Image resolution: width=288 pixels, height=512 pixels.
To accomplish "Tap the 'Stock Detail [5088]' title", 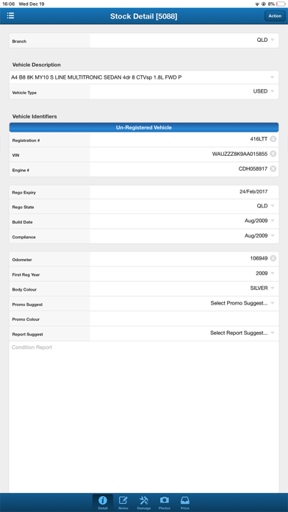I will [144, 16].
